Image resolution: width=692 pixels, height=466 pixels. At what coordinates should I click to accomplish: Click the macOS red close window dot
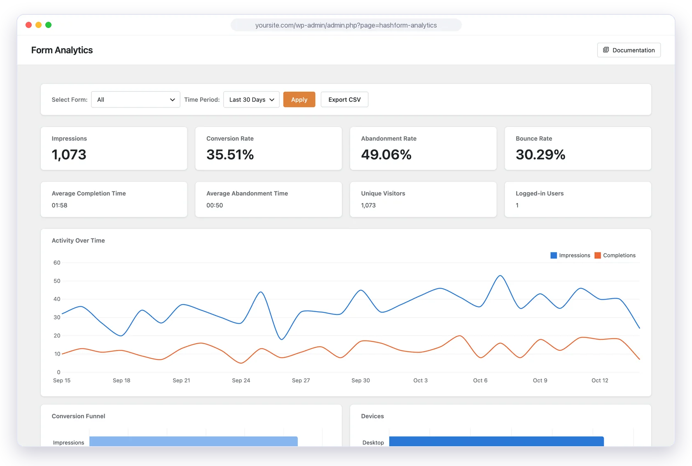[29, 25]
